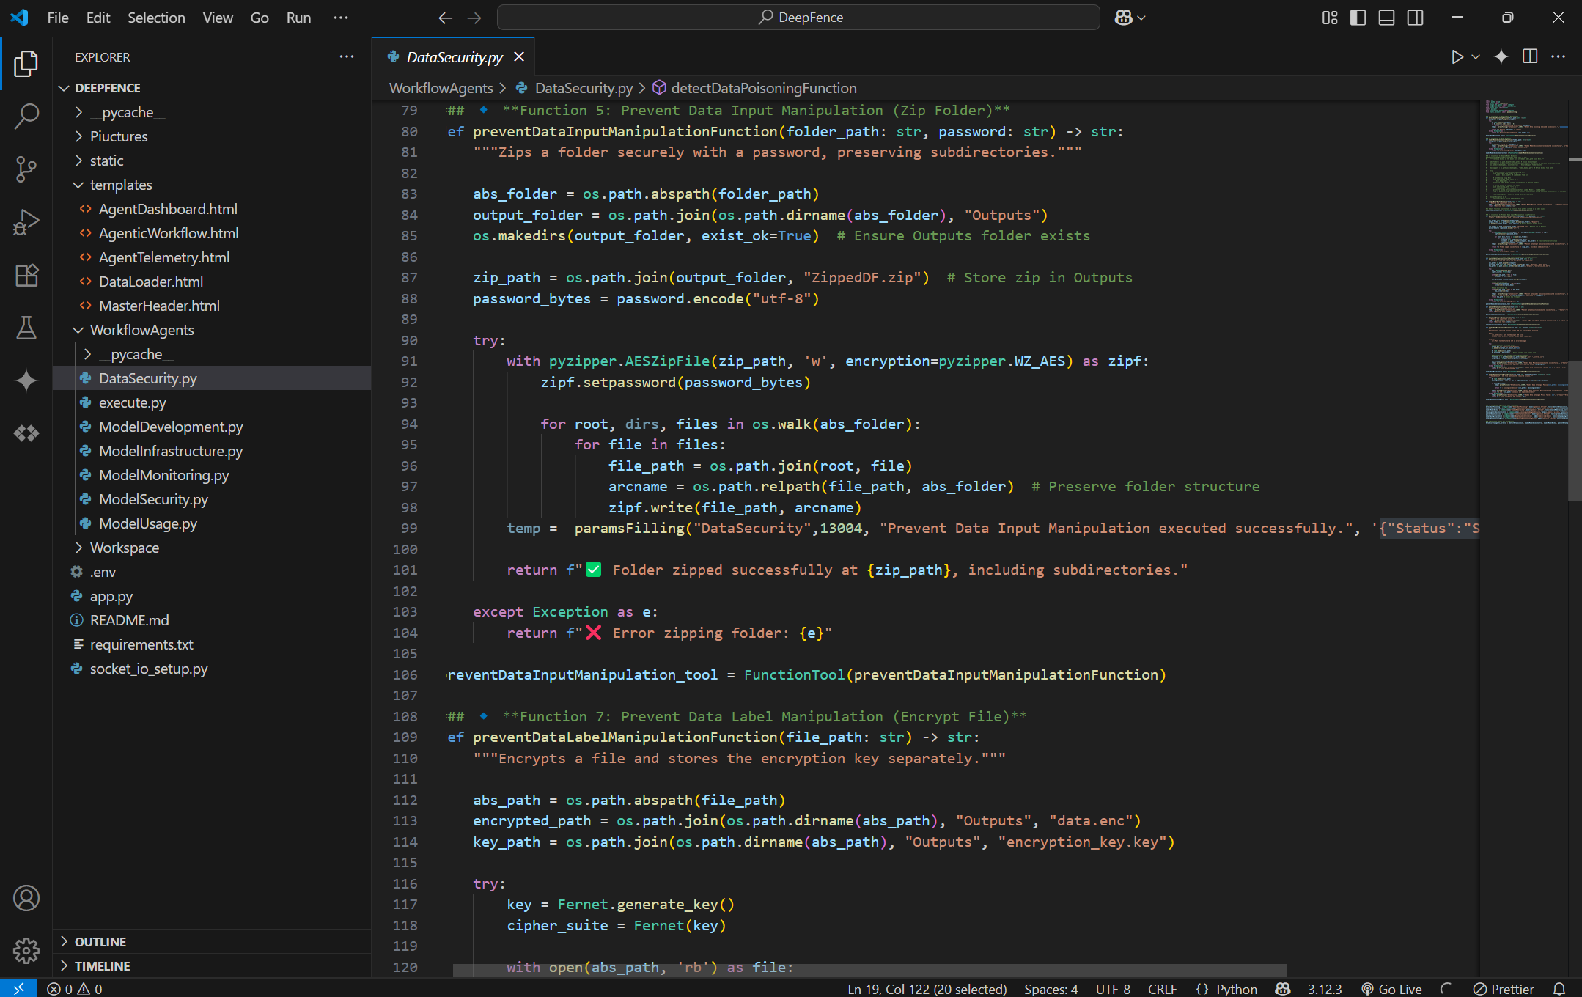Open the Extensions view
Screen dimensions: 1582x997
[26, 275]
